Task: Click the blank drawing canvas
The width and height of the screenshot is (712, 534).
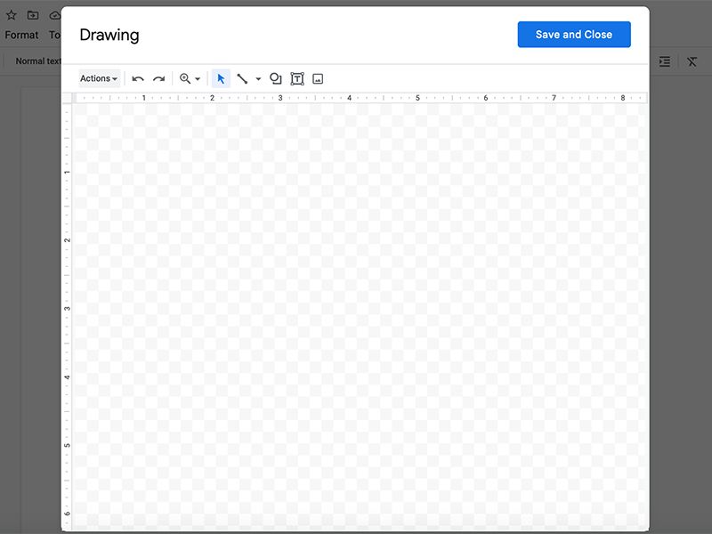Action: [356, 311]
